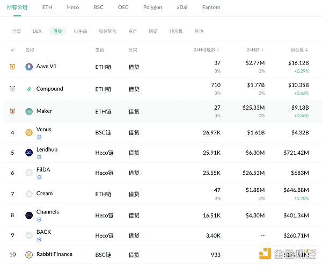Switch to the ETH chain tab

coord(47,8)
